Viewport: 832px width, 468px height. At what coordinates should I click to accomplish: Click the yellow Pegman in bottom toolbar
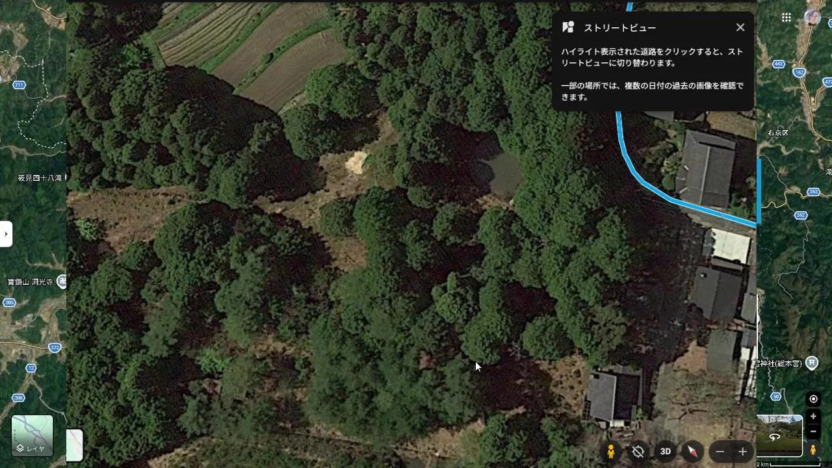click(x=611, y=451)
